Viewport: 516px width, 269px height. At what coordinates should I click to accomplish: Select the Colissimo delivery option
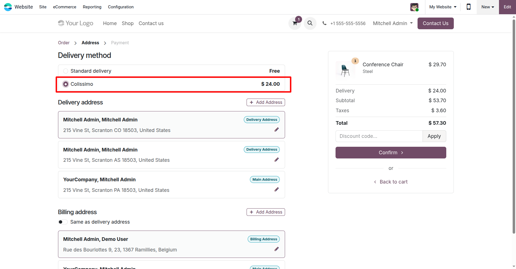[x=66, y=84]
